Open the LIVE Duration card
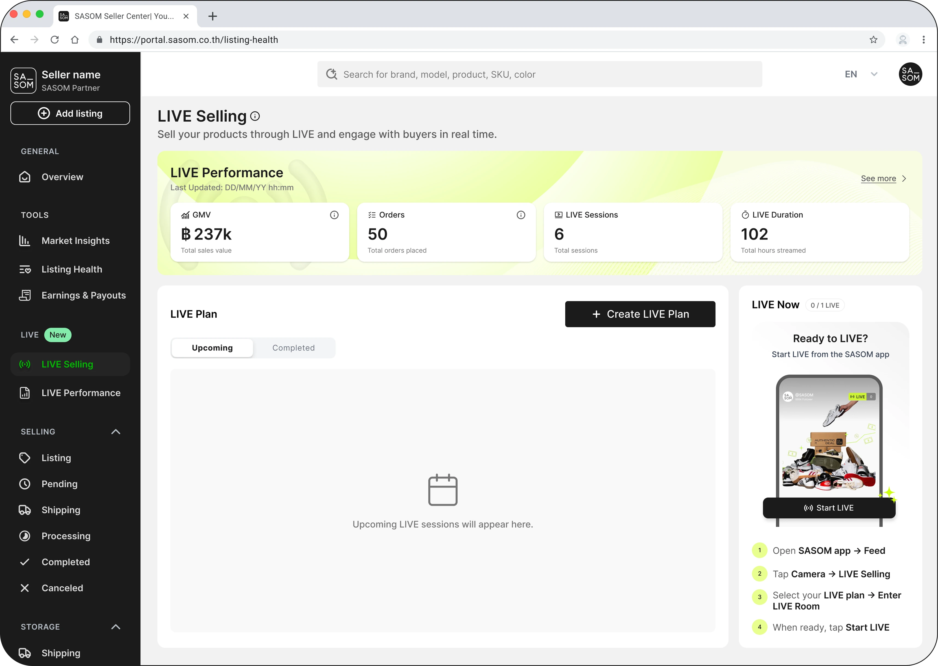The height and width of the screenshot is (666, 938). [x=820, y=232]
